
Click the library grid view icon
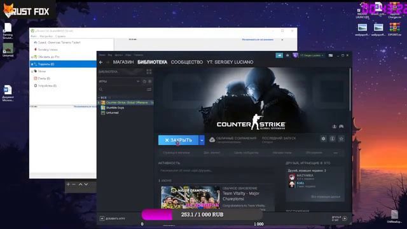[x=149, y=71]
